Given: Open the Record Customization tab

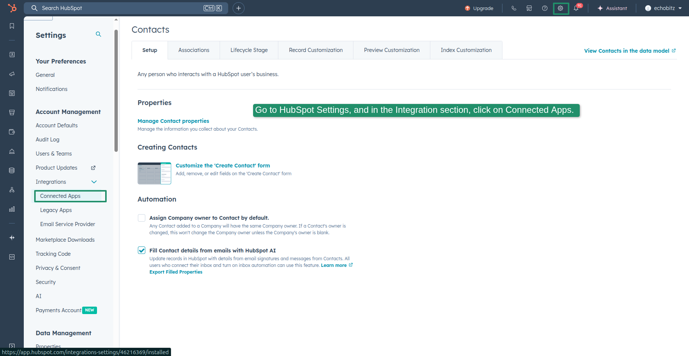Looking at the screenshot, I should (315, 50).
